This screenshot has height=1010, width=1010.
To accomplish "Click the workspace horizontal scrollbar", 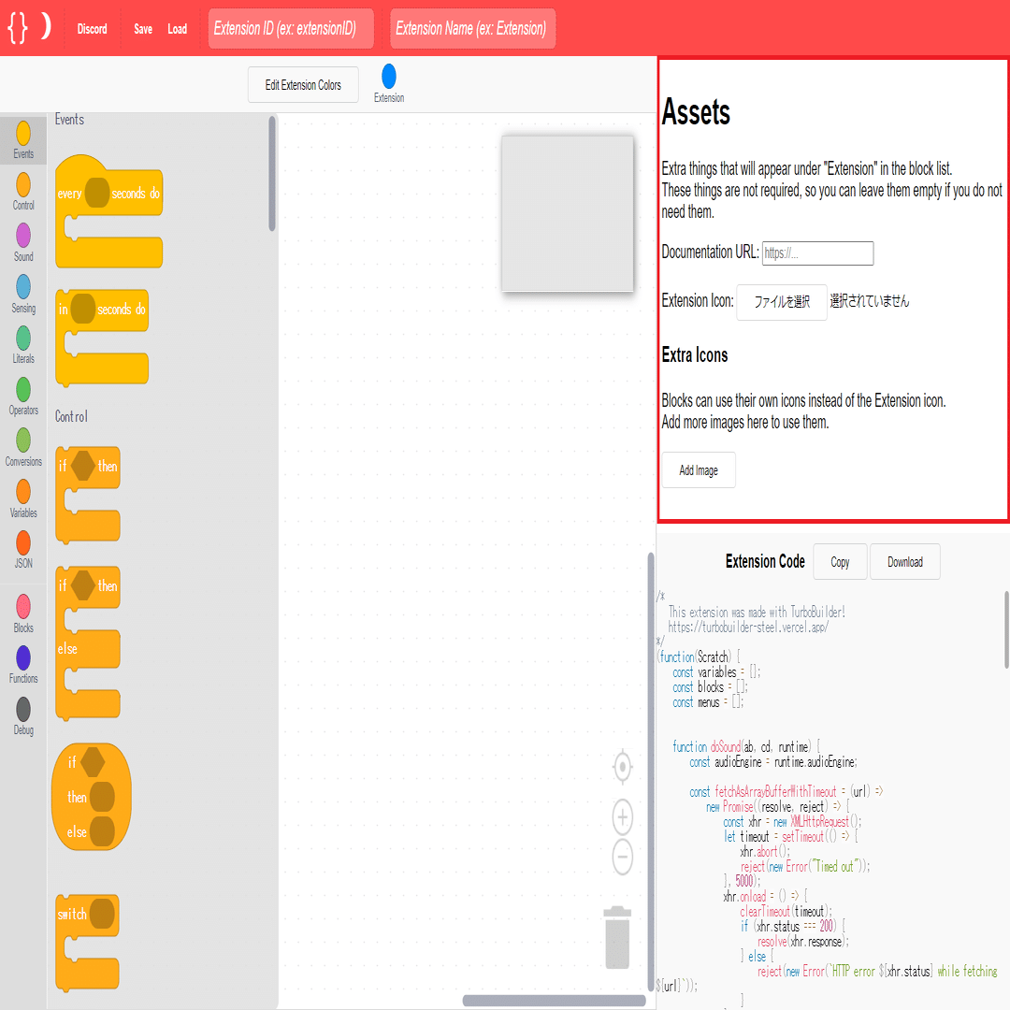I will pyautogui.click(x=554, y=1001).
